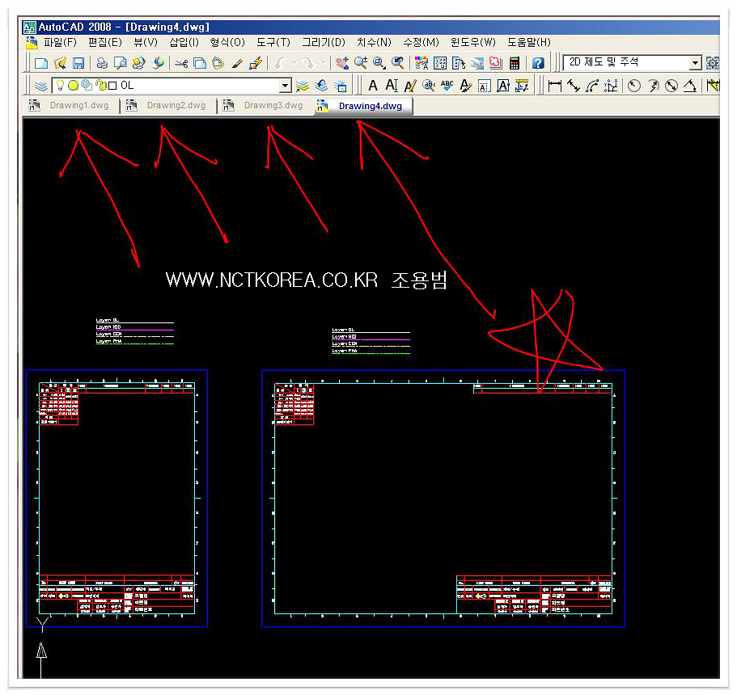
Task: Click the Edit Text icon
Action: [x=410, y=86]
